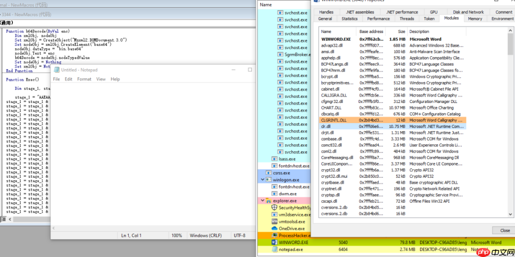Select the advapi32.dll module row

click(392, 45)
